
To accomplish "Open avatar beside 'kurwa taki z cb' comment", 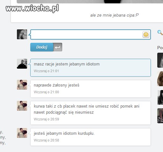I will 22,106.
